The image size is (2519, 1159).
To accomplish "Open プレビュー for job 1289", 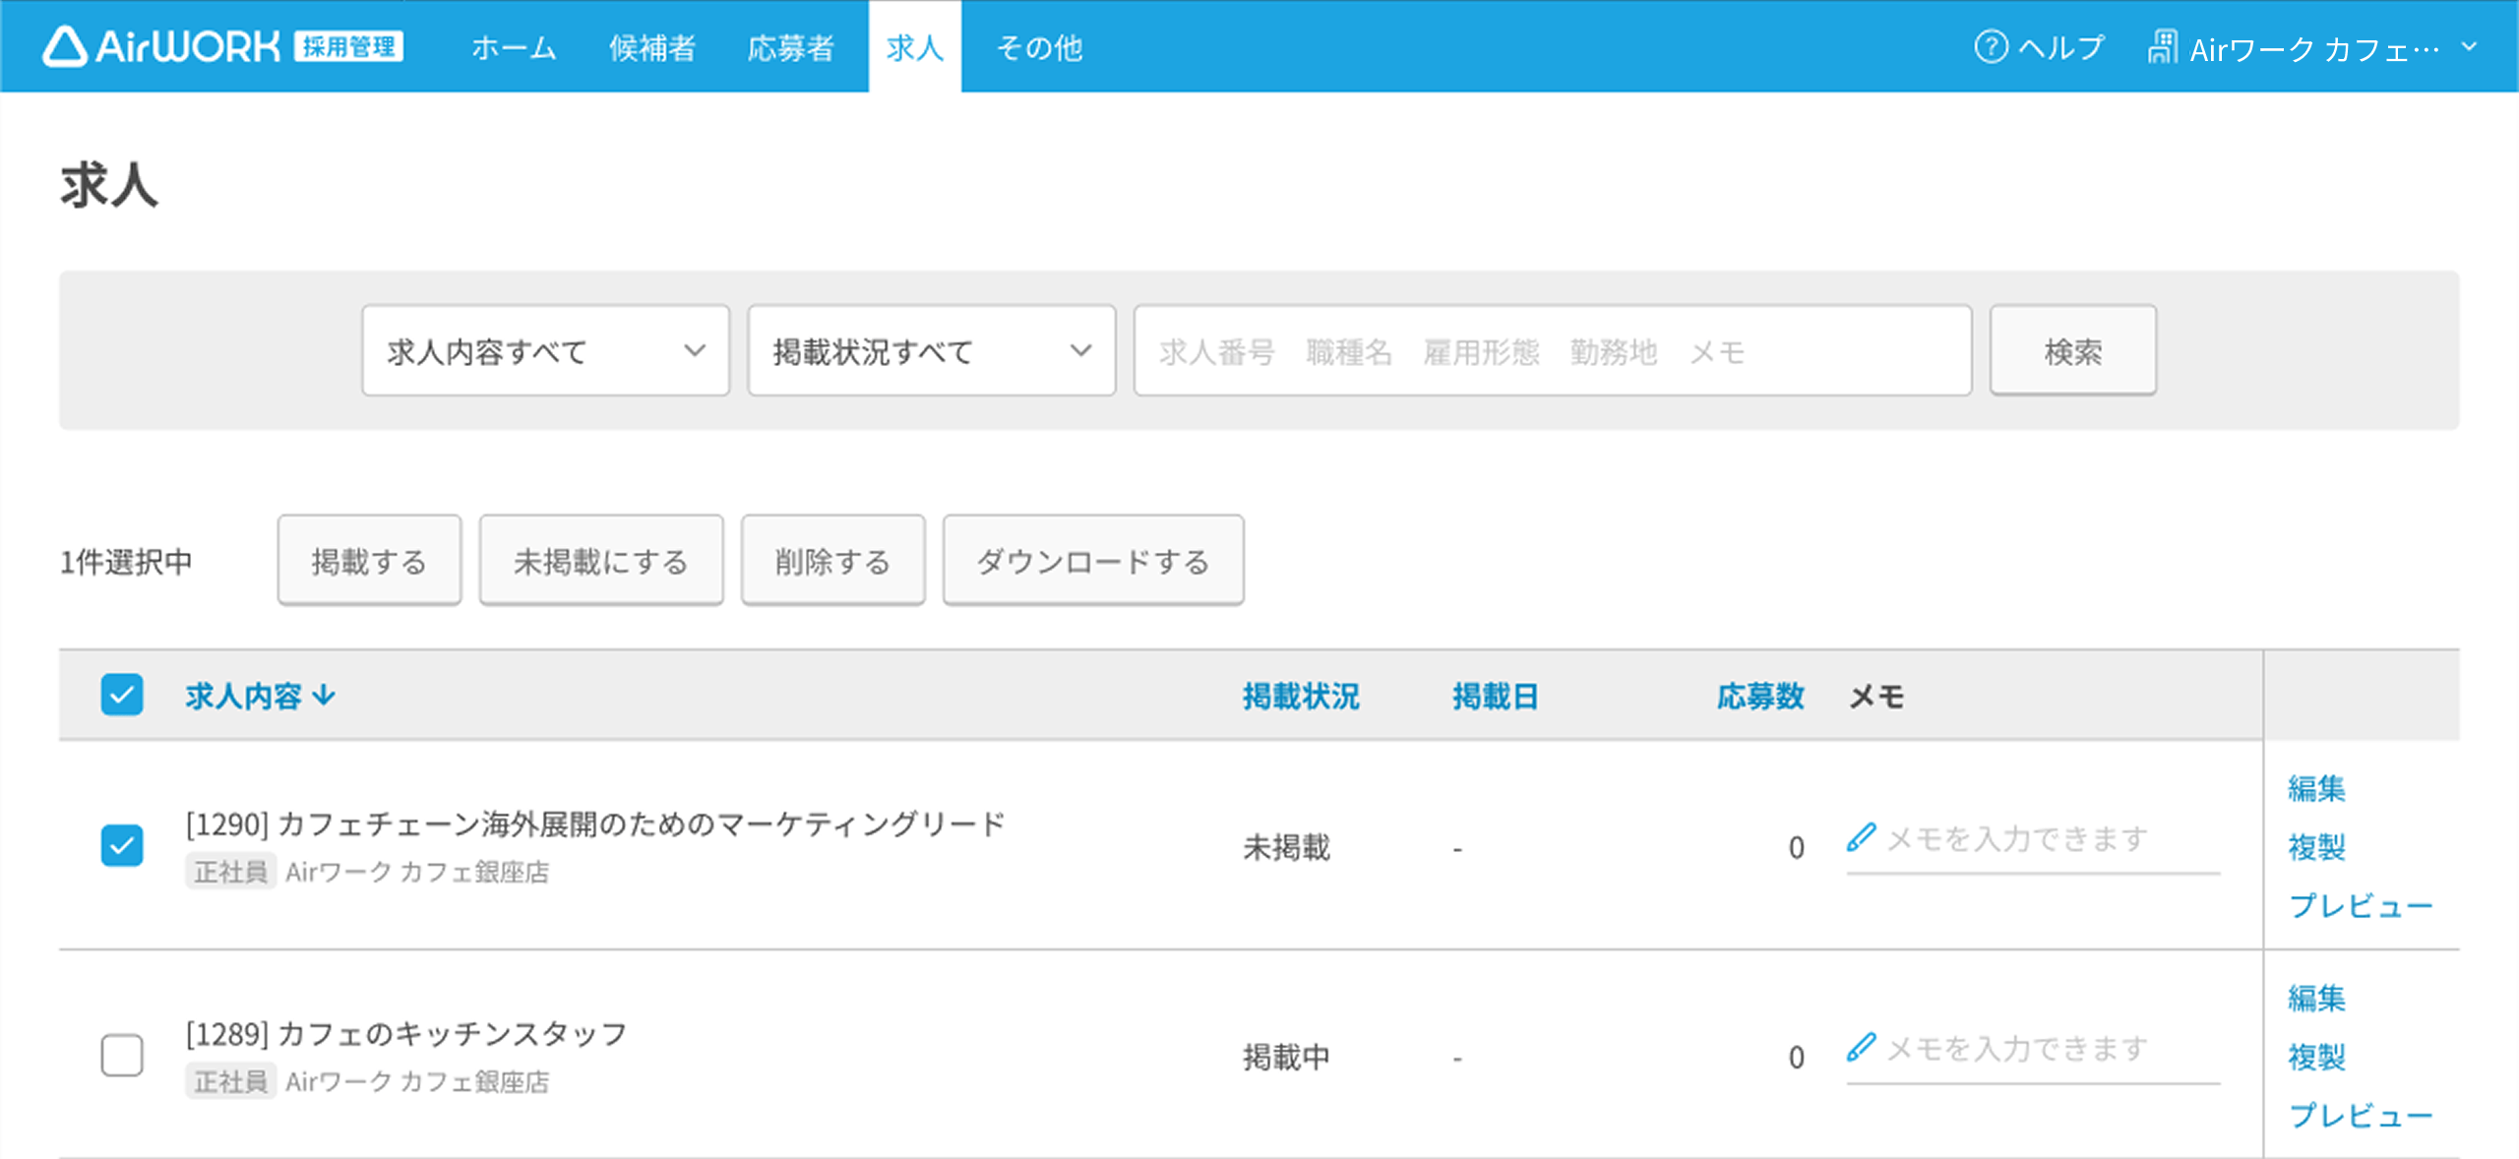I will [2361, 1115].
